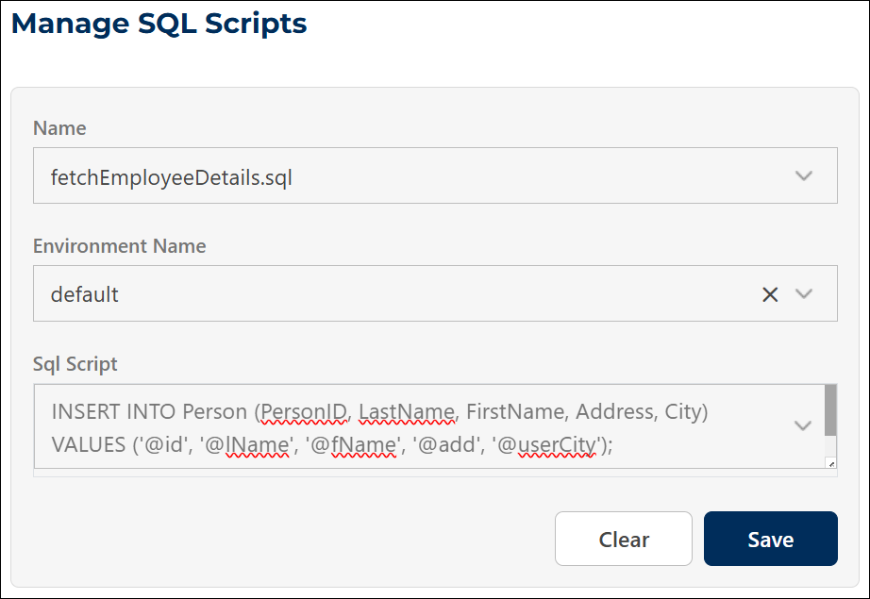Click the expand arrow in the Sql Script box
Image resolution: width=870 pixels, height=599 pixels.
(x=804, y=426)
